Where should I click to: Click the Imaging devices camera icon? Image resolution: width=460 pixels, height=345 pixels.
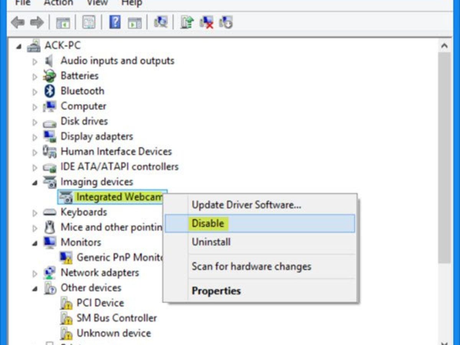[49, 182]
